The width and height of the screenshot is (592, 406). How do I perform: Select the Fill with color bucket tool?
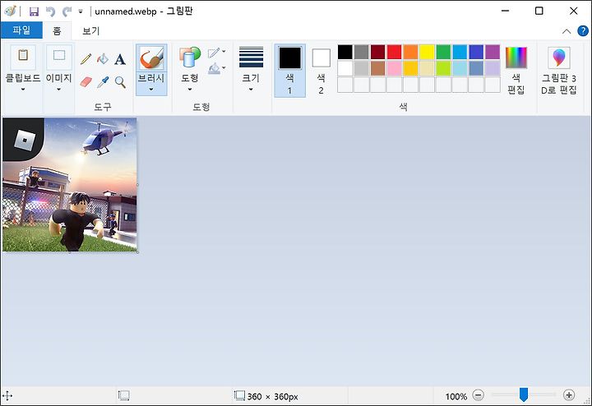(x=103, y=59)
